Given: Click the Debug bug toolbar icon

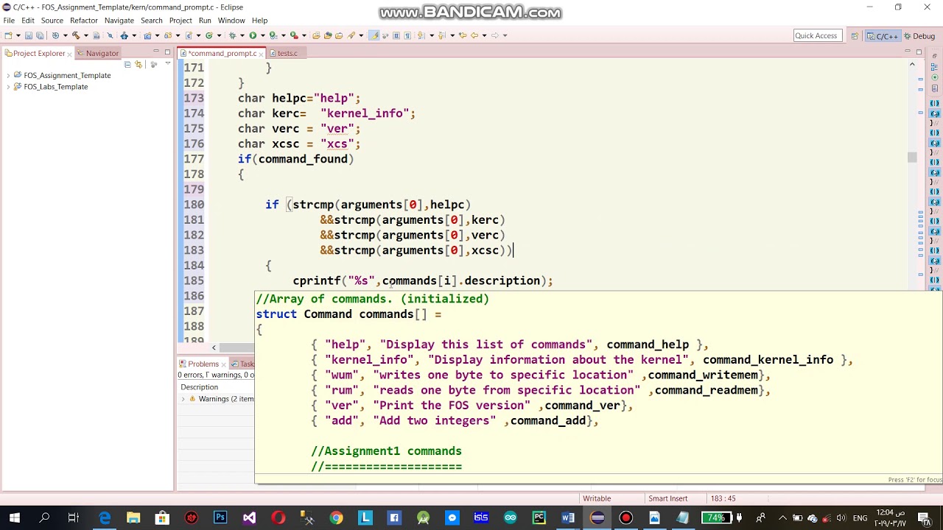Looking at the screenshot, I should (231, 35).
